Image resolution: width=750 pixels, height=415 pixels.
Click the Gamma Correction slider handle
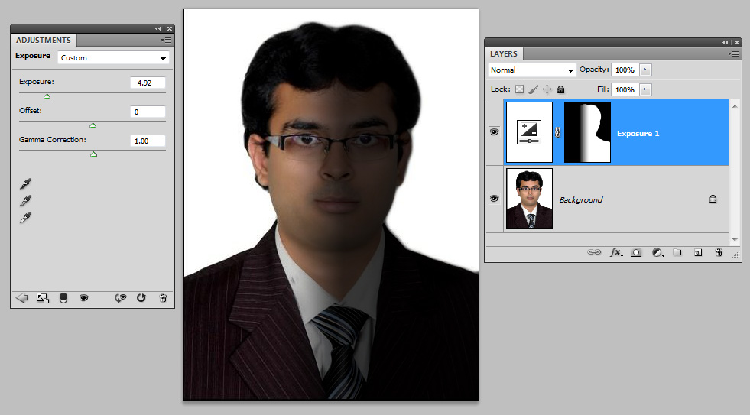tap(94, 154)
